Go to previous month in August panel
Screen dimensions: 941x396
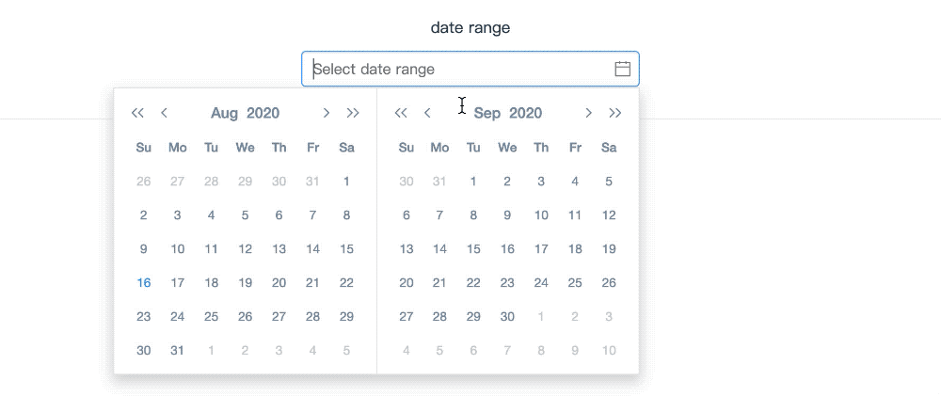point(165,113)
